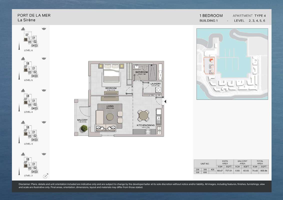Click the north compass icon
Screen dimensions: 283x200
click(45, 176)
